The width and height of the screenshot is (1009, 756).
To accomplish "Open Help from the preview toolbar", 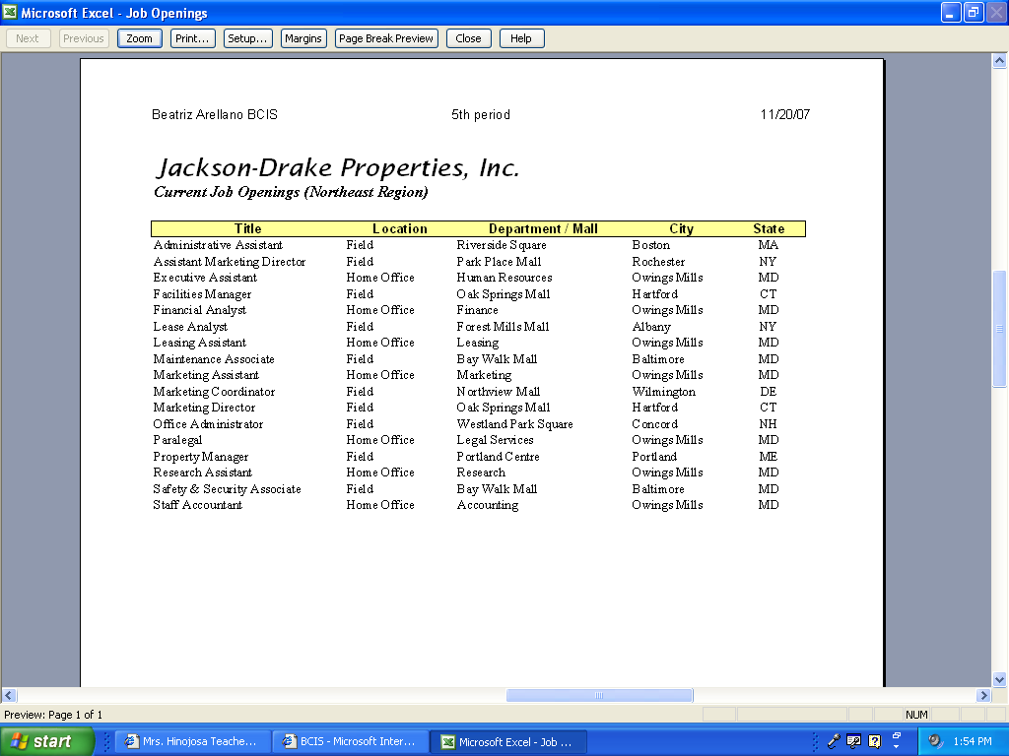I will point(521,38).
